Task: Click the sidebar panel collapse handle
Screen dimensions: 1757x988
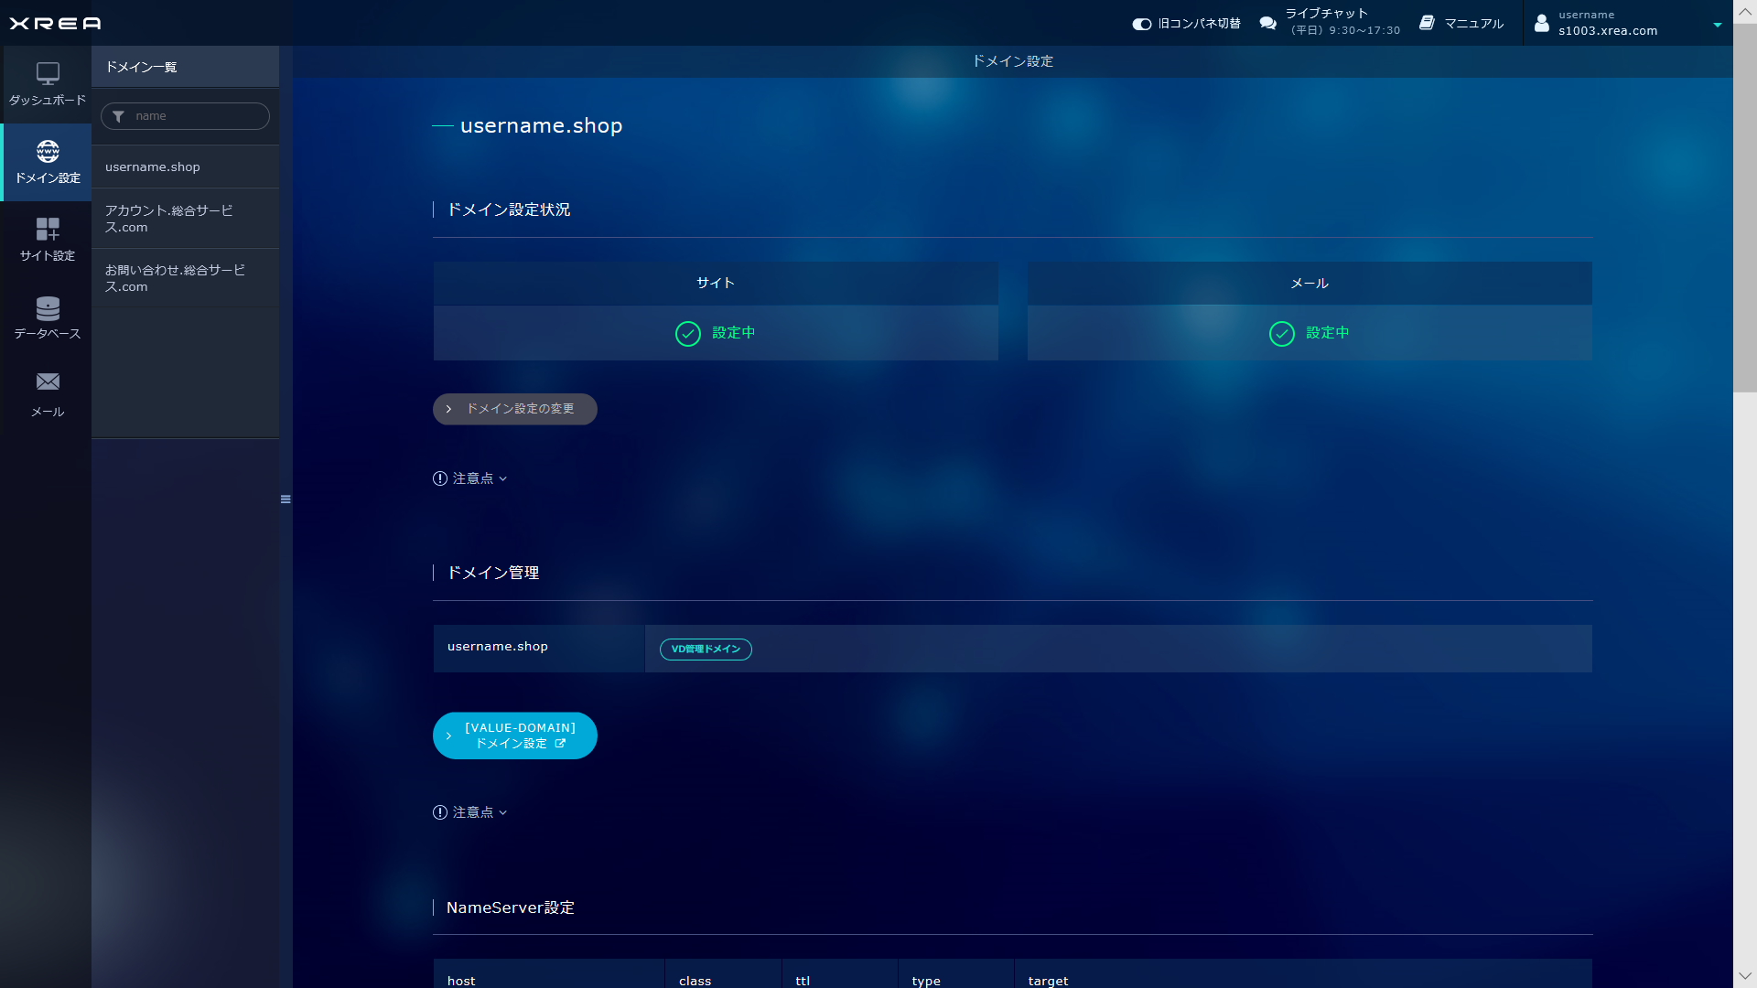Action: (286, 499)
